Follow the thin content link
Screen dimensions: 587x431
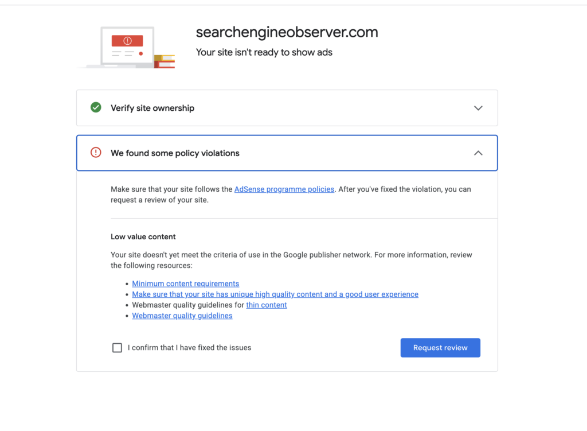click(267, 305)
